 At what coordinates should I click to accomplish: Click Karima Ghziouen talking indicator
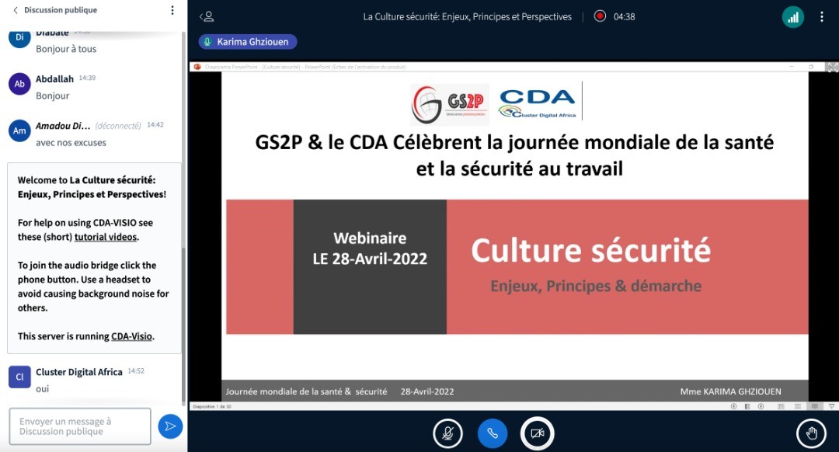coord(248,42)
